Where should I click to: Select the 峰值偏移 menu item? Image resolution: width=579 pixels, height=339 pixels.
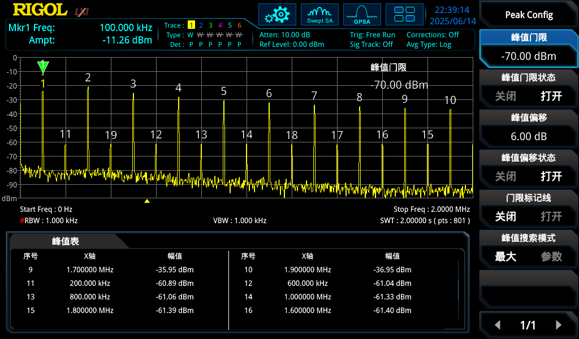pyautogui.click(x=529, y=118)
